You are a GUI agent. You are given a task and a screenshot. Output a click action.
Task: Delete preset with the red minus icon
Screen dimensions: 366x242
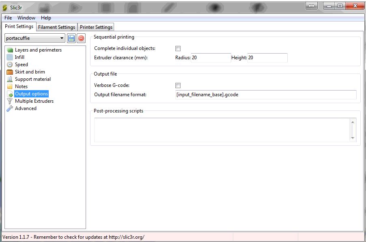coord(81,38)
